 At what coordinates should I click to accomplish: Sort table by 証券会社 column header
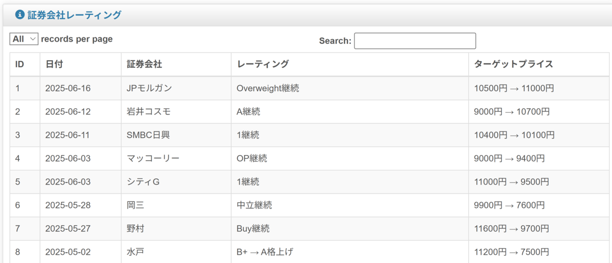(176, 64)
